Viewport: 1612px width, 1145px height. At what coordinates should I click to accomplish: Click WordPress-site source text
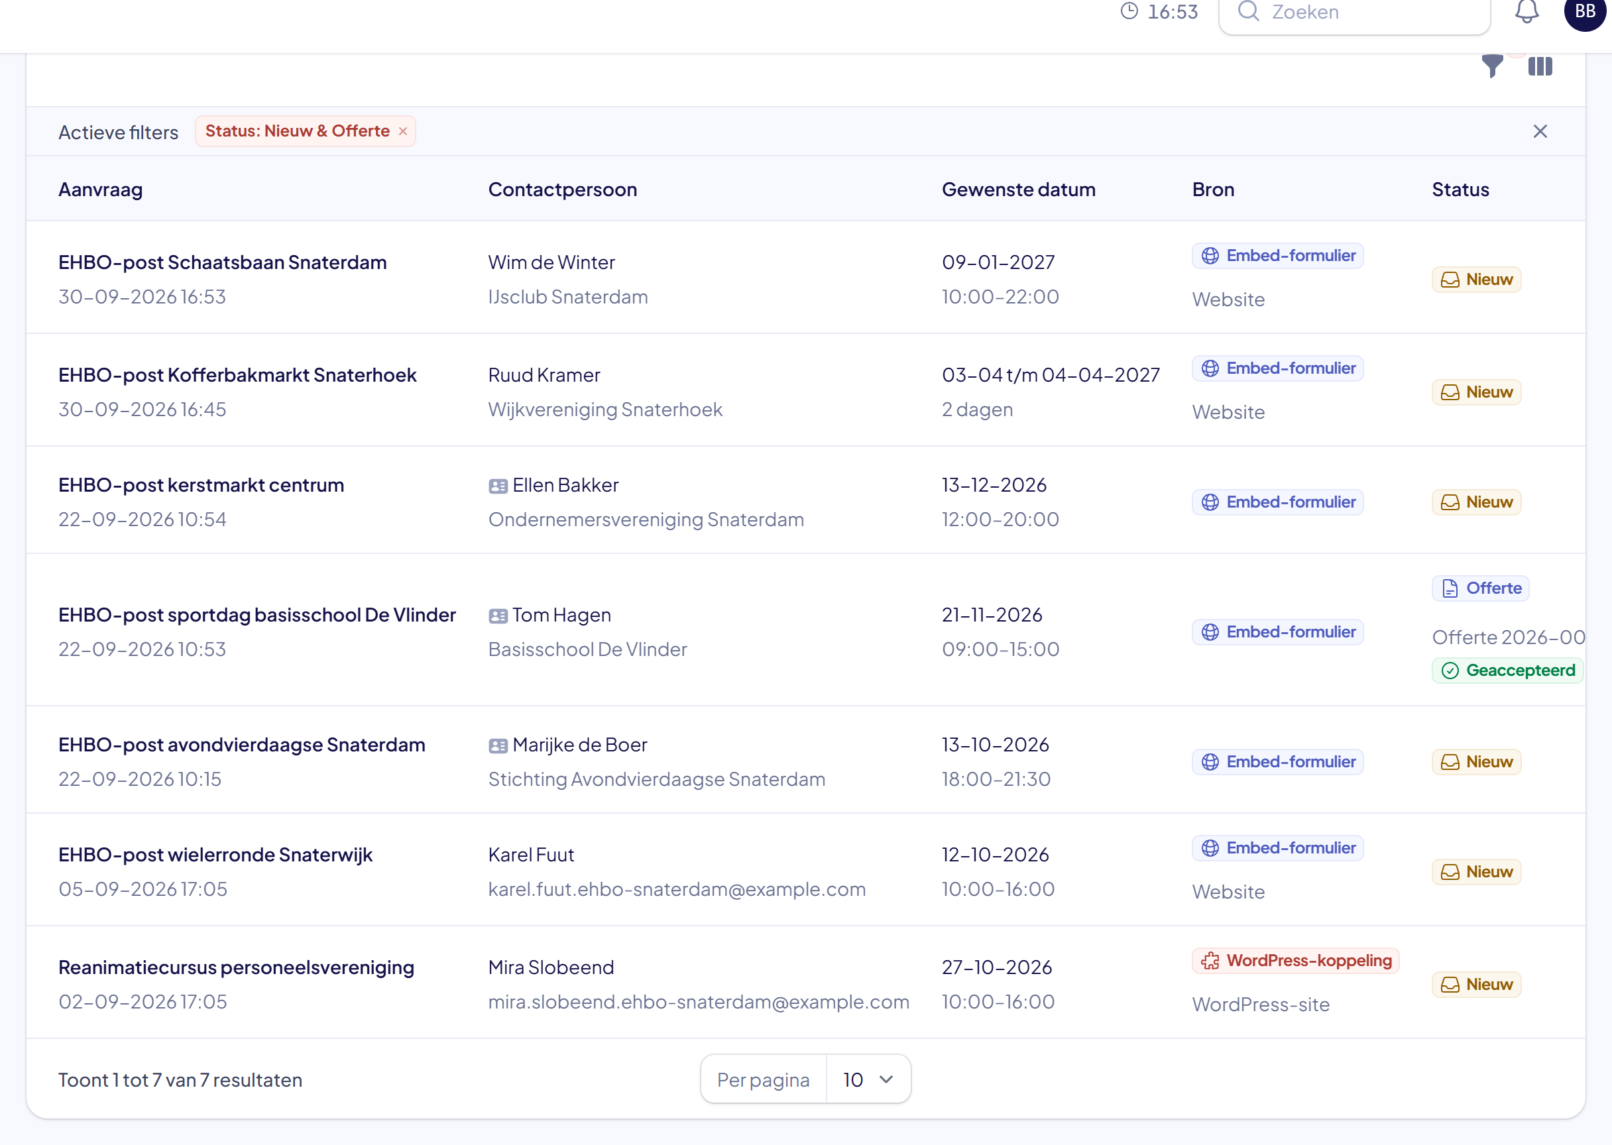point(1261,1005)
